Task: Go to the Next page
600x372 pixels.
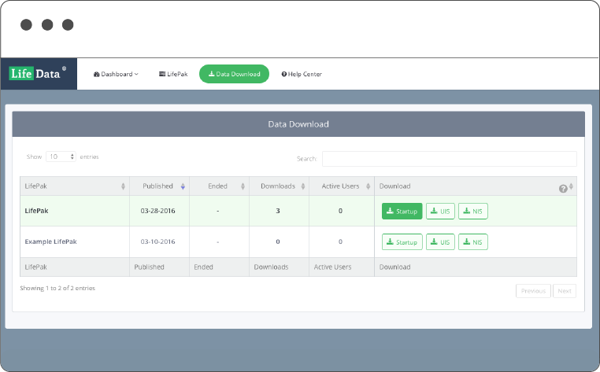Action: (565, 291)
